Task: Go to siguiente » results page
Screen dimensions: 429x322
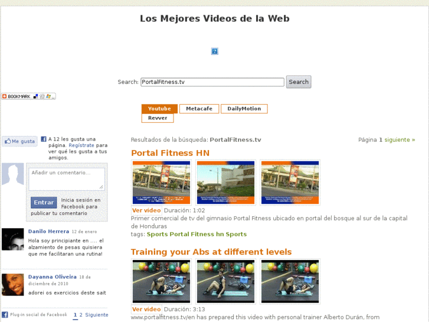Action: point(399,140)
